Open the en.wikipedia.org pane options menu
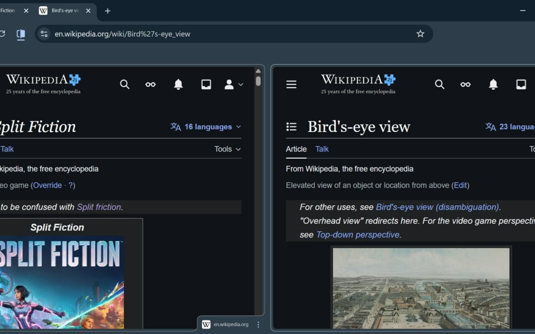Screen dimensions: 535x334 (258, 324)
